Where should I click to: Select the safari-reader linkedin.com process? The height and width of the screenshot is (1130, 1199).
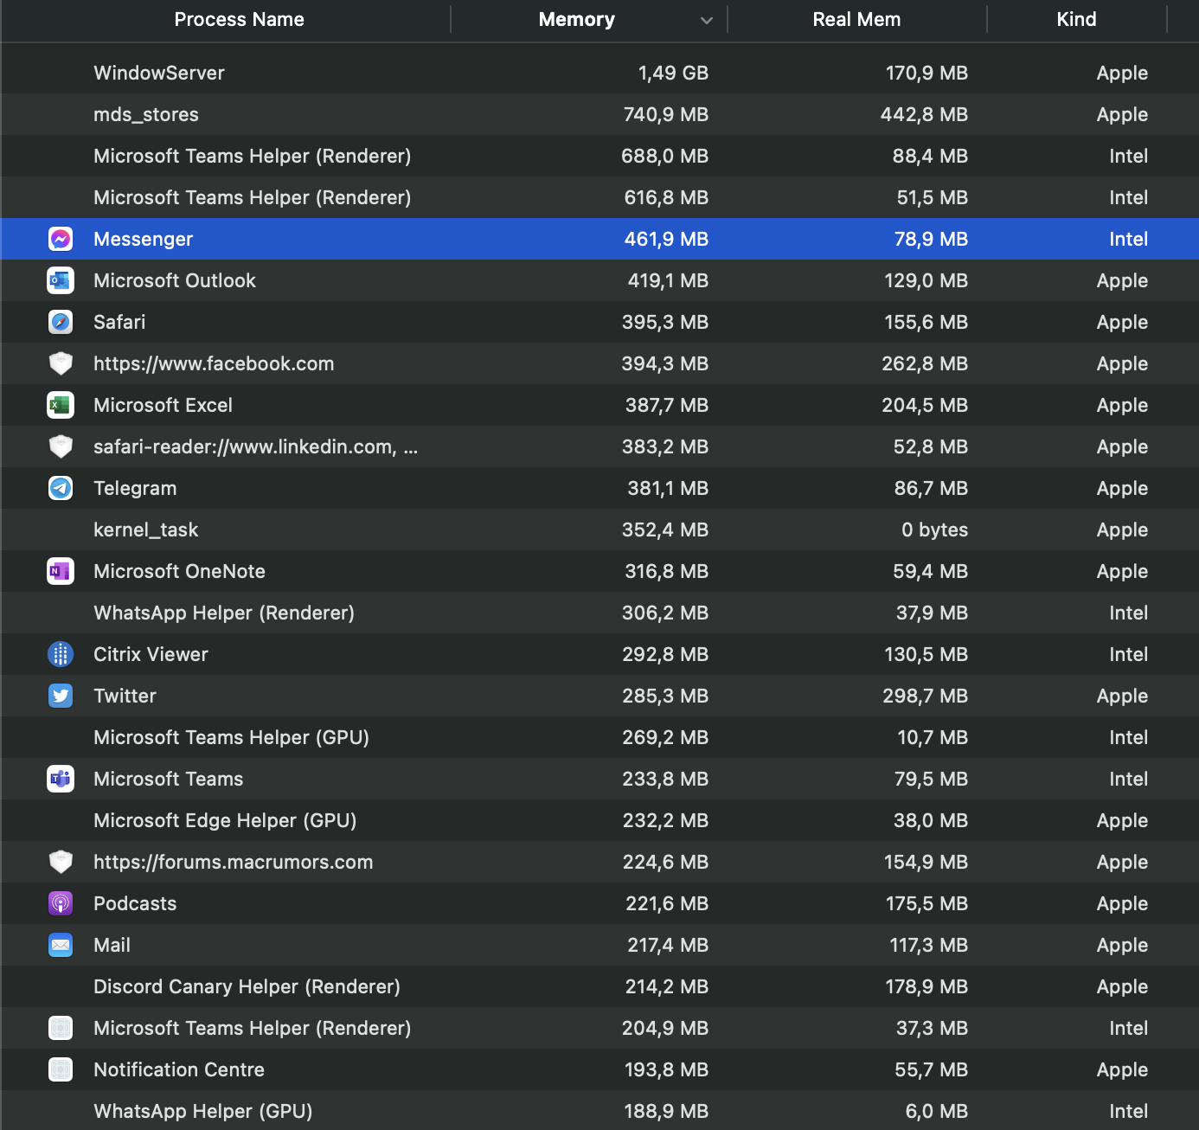255,446
